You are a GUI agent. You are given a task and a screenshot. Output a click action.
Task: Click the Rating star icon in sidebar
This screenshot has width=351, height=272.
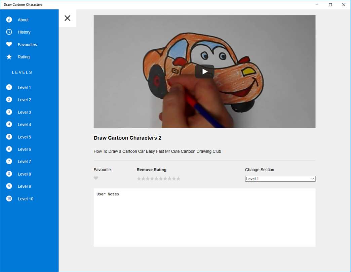[x=9, y=57]
